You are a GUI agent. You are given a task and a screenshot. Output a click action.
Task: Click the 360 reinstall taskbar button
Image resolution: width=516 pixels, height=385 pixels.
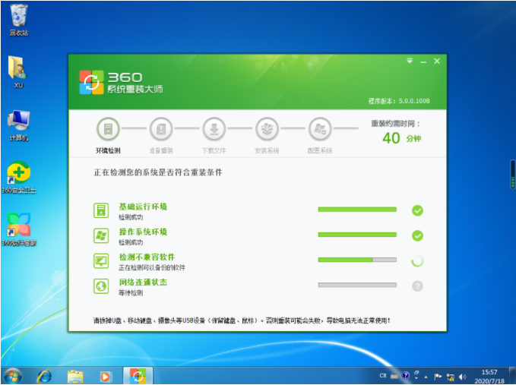coord(138,375)
